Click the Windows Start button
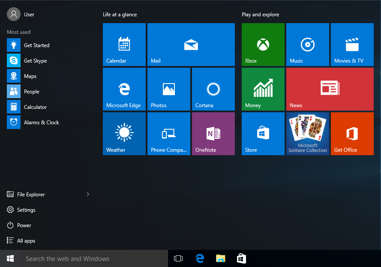The height and width of the screenshot is (267, 381). pos(10,258)
